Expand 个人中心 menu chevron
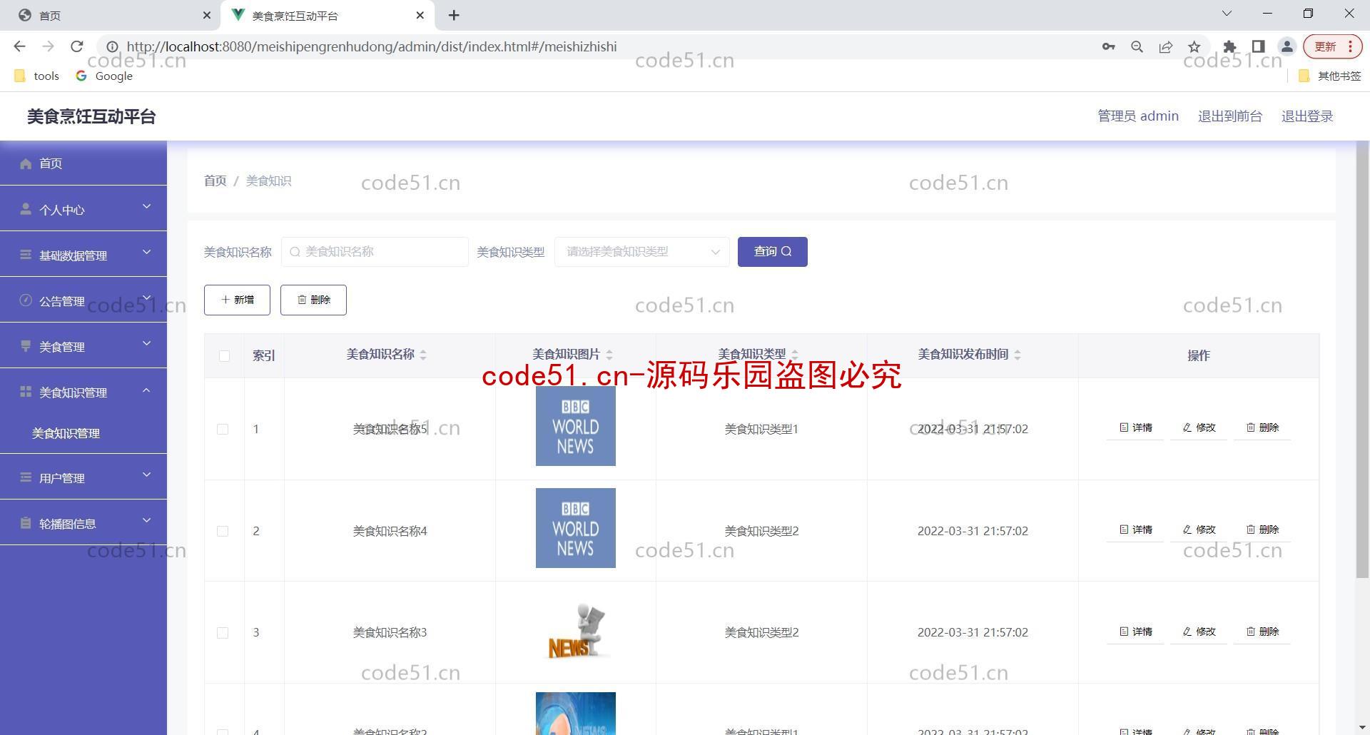Viewport: 1370px width, 735px height. tap(146, 207)
